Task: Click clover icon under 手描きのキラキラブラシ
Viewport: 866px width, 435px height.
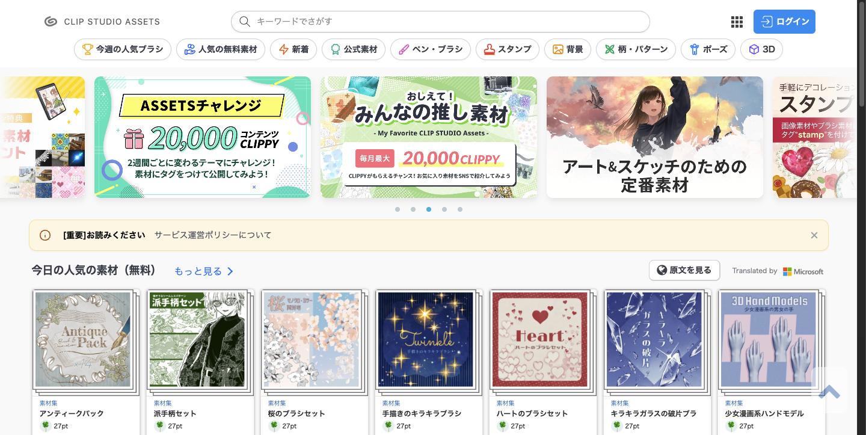Action: (388, 426)
